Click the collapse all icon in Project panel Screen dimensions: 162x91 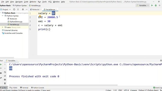(18, 9)
